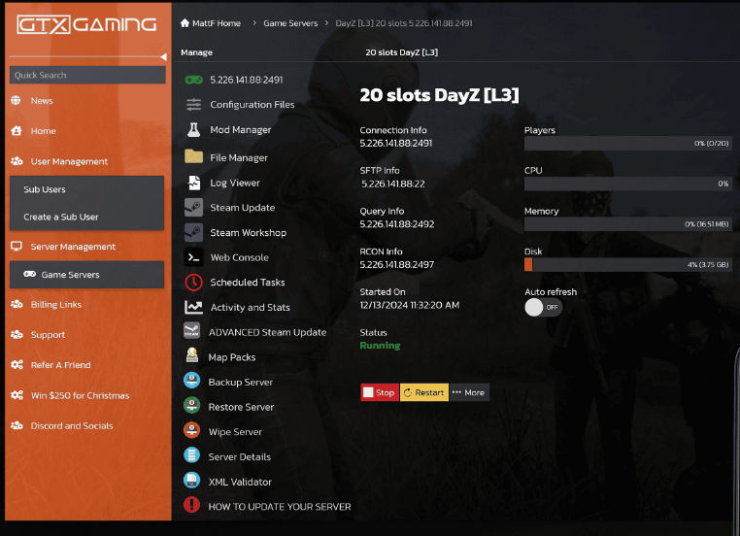Click the Disk usage bar
Viewport: 740px width, 536px height.
(x=627, y=265)
